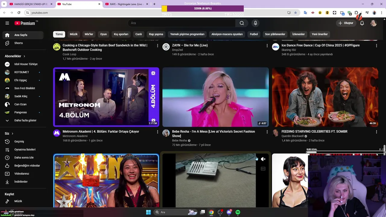Select the Müzik filter chip
386x217 pixels.
click(74, 34)
